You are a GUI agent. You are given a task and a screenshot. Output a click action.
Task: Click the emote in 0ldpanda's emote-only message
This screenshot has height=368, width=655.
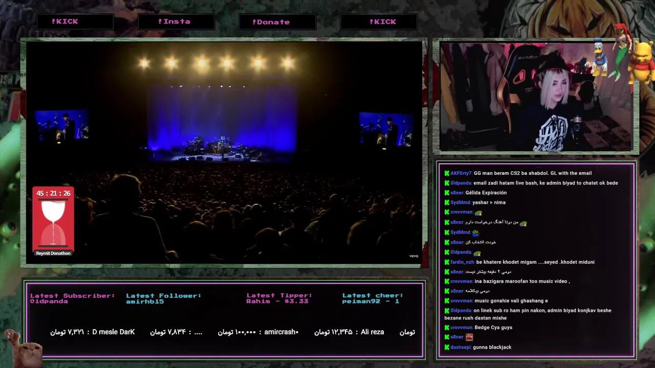click(x=477, y=252)
